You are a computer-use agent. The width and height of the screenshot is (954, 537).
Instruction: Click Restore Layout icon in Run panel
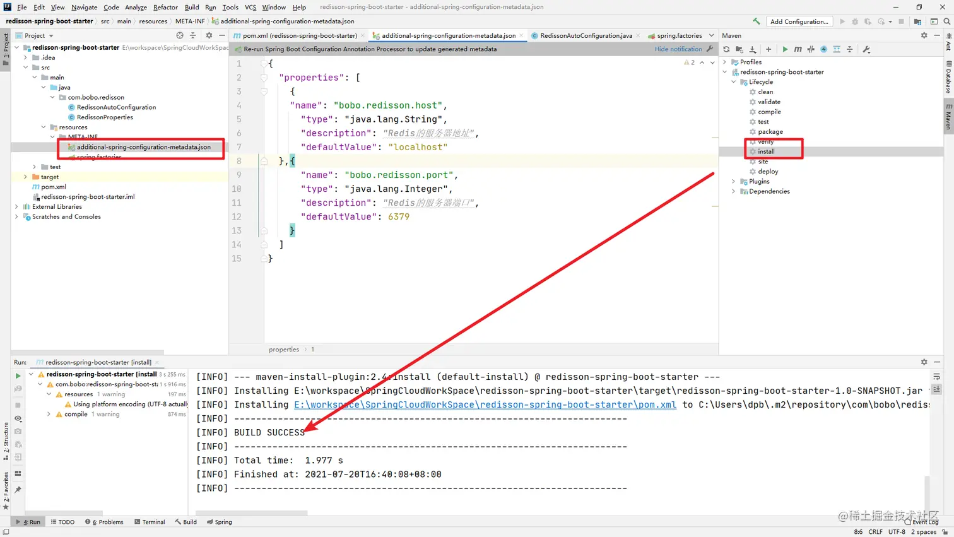(x=18, y=473)
